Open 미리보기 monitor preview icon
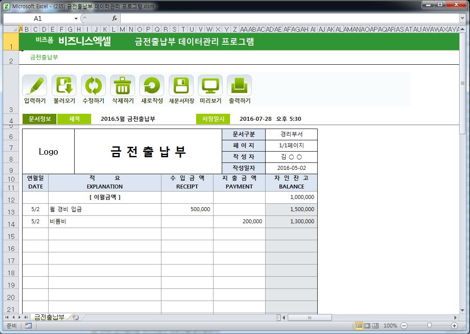This screenshot has width=470, height=334. point(210,86)
